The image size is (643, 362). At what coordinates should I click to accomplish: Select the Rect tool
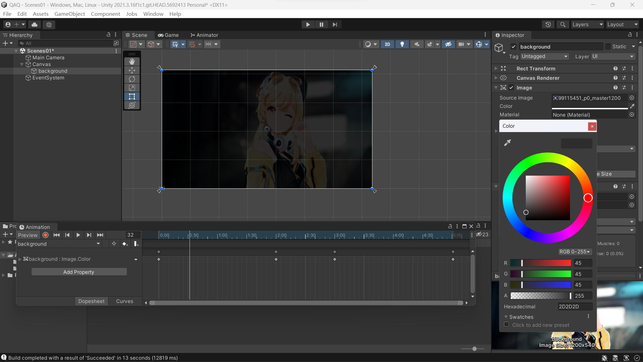132,97
